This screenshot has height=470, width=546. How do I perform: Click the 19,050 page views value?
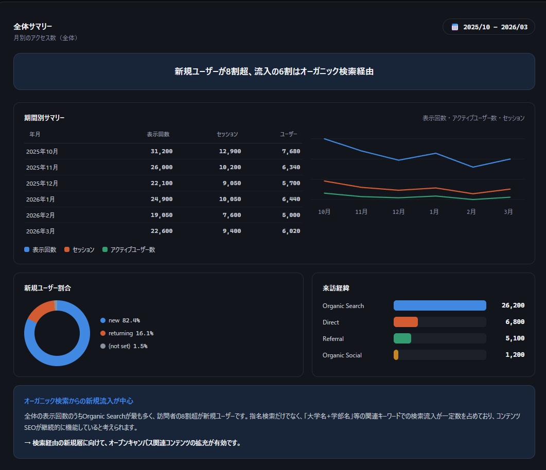pos(162,215)
